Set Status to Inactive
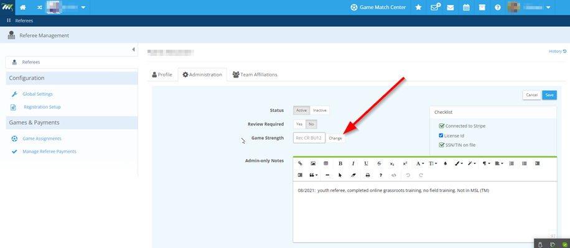This screenshot has height=248, width=570. (319, 111)
